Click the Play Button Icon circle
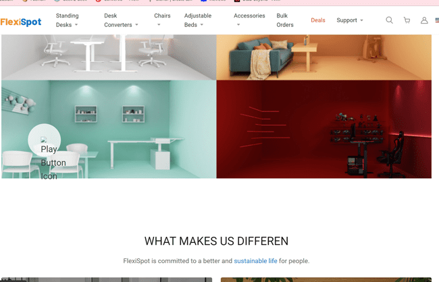The width and height of the screenshot is (439, 282). click(x=44, y=140)
